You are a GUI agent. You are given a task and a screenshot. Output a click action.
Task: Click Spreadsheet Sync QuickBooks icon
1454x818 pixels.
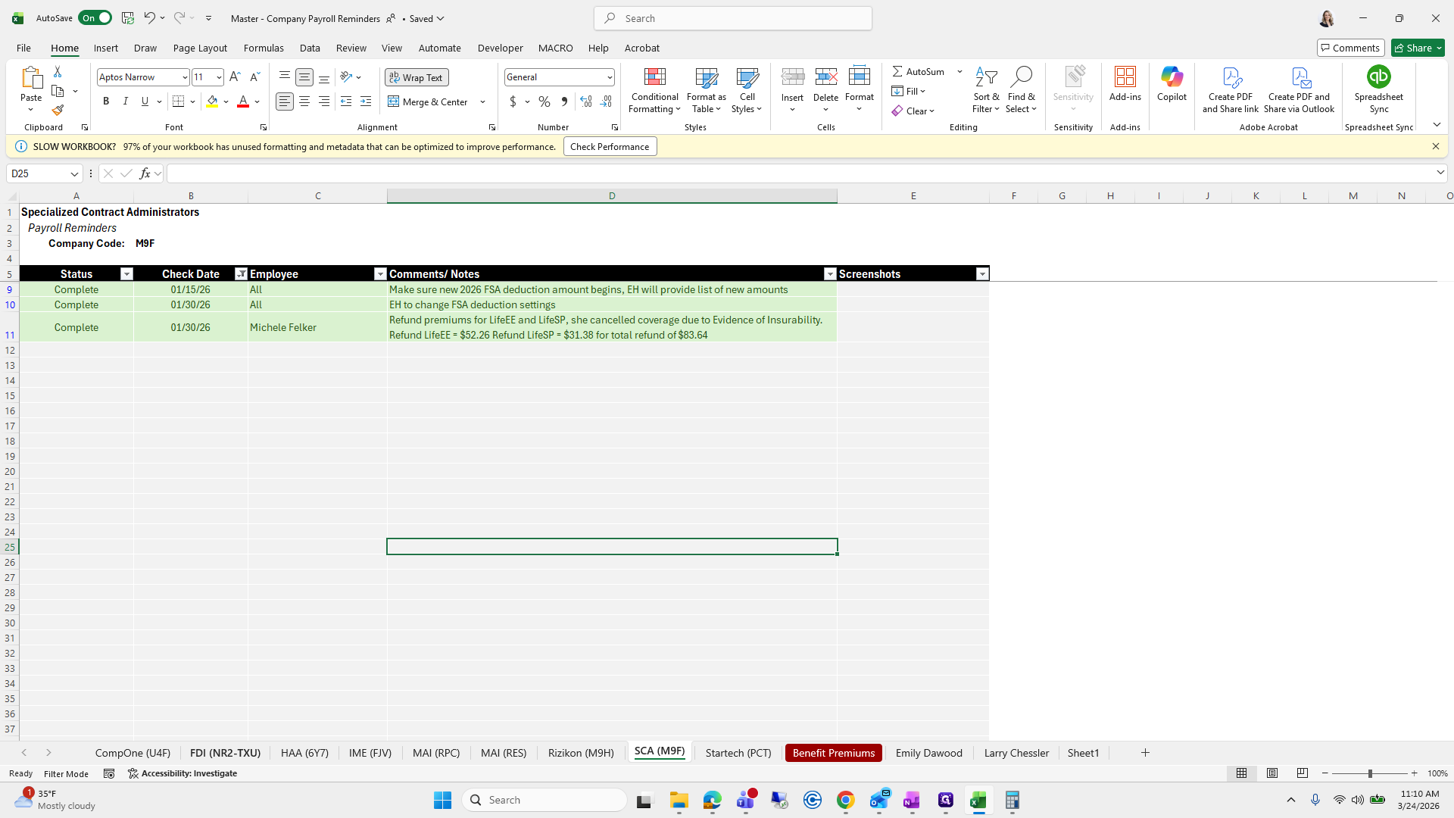click(1378, 77)
